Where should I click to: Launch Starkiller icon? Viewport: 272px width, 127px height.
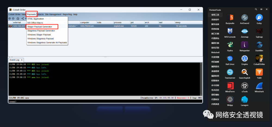tap(259, 45)
